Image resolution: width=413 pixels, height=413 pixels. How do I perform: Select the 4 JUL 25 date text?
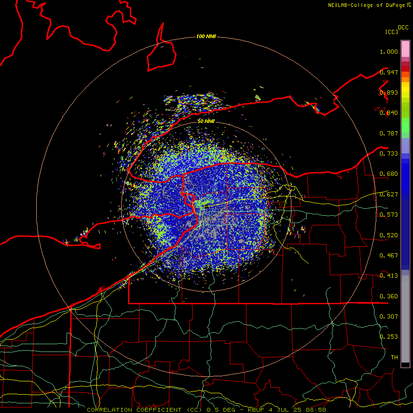(x=286, y=410)
